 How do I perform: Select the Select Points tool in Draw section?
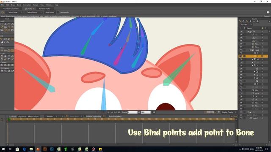pos(2,24)
